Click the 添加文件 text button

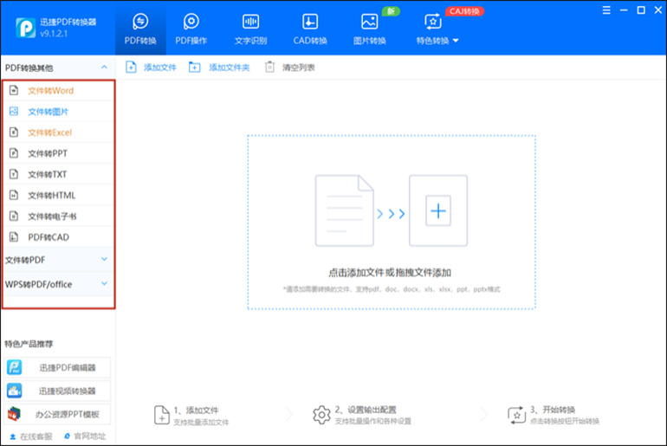pyautogui.click(x=160, y=68)
